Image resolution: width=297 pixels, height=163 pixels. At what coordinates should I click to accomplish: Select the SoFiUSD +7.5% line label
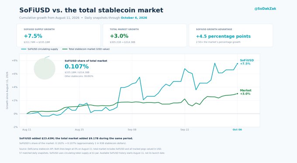pyautogui.click(x=247, y=62)
